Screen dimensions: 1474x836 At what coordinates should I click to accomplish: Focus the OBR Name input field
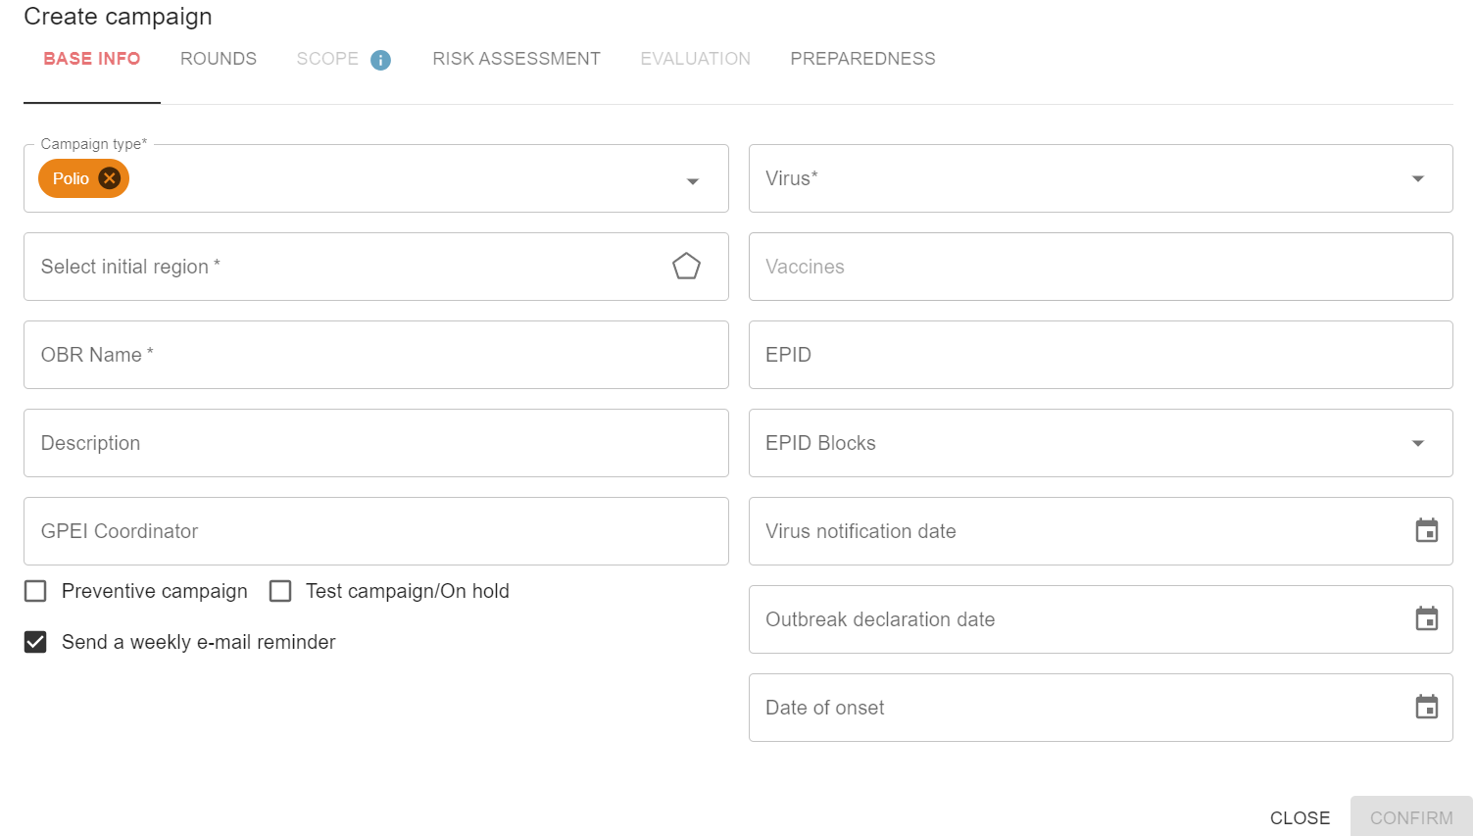(376, 355)
